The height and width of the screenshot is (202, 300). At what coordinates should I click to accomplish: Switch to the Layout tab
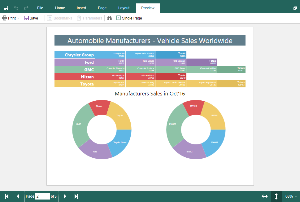pos(124,8)
